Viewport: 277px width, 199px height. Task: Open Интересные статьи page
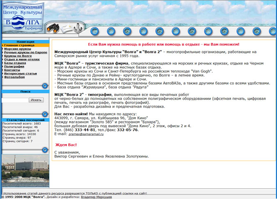coord(21,73)
